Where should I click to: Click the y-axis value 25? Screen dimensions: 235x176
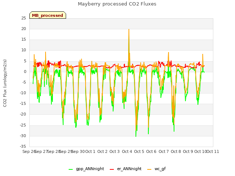tap(23, 18)
